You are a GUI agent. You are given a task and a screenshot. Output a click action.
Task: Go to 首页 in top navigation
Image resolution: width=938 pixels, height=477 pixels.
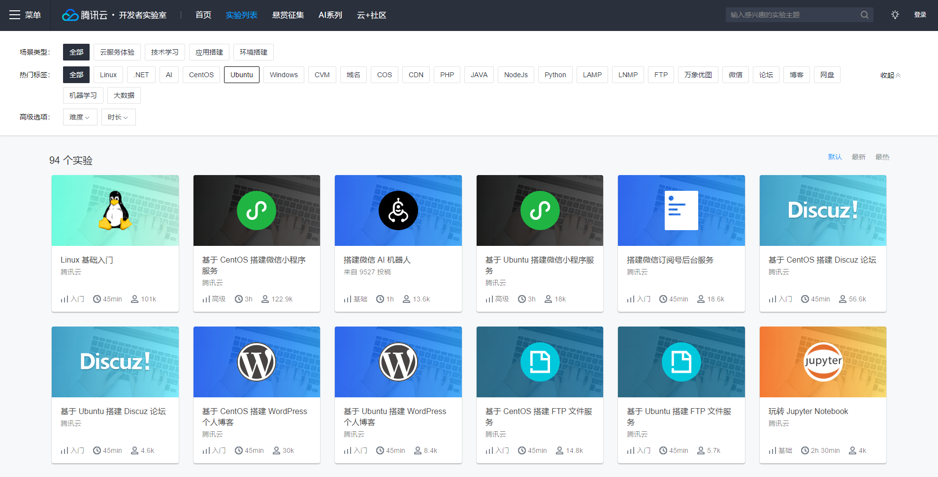[203, 15]
